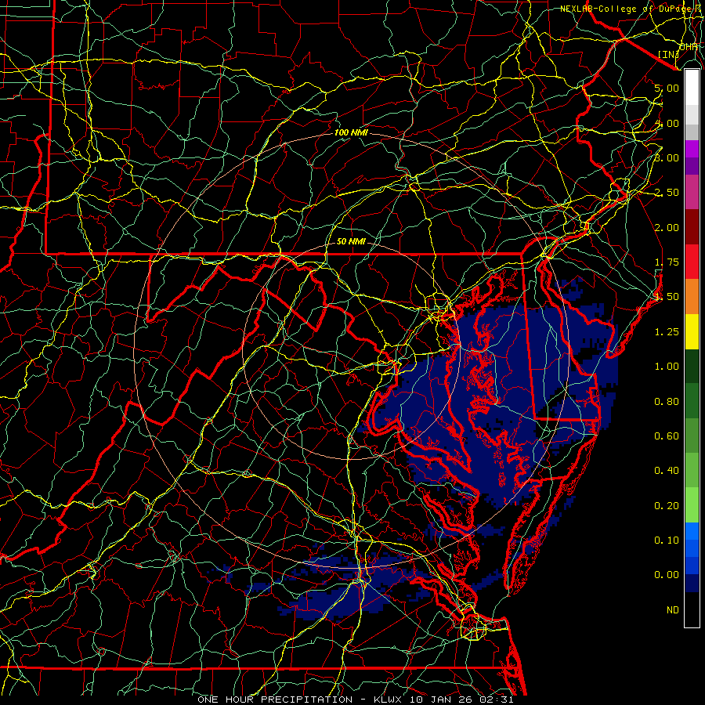Pick the orange swatch beside 1.50
This screenshot has height=705, width=705.
692,297
